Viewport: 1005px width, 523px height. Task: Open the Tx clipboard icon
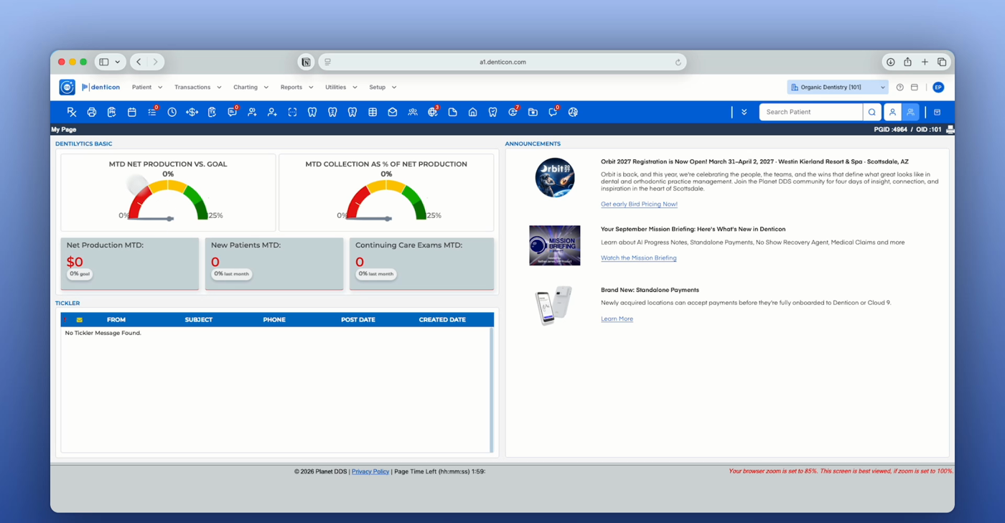click(212, 112)
